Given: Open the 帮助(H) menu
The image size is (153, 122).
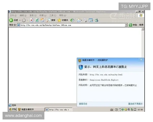Looking at the screenshot, I should click(x=63, y=15).
